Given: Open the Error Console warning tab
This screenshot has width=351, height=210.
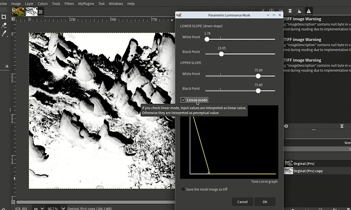Looking at the screenshot, I should tap(309, 11).
